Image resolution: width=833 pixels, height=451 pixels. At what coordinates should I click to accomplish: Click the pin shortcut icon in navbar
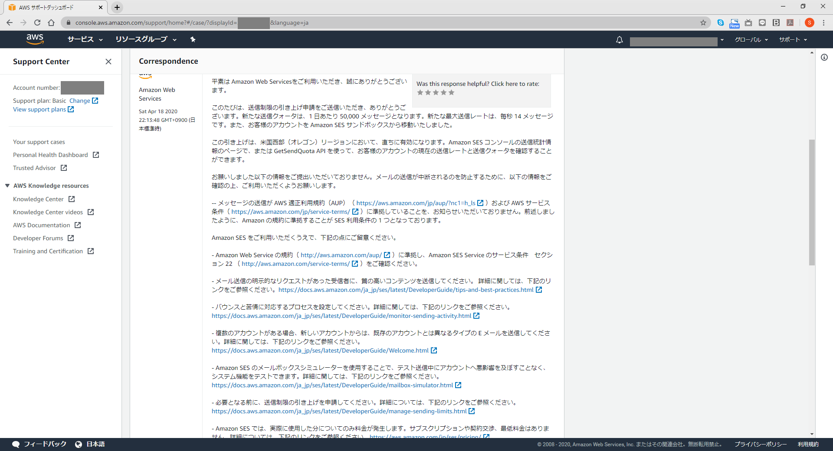tap(193, 39)
